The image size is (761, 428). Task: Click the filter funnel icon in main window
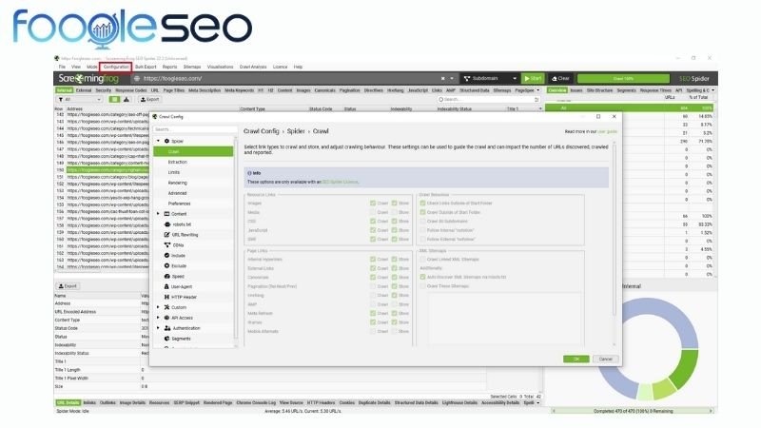pyautogui.click(x=61, y=100)
